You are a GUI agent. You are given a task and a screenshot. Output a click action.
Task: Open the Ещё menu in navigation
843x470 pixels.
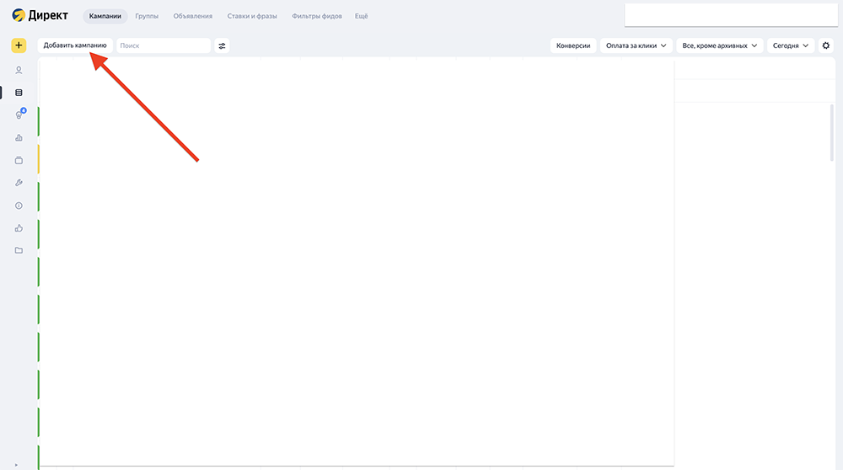tap(361, 16)
